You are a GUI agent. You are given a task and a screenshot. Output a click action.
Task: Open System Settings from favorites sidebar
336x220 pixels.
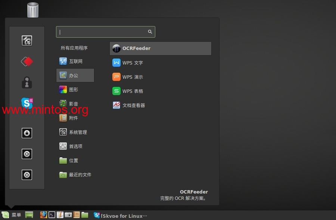click(27, 41)
